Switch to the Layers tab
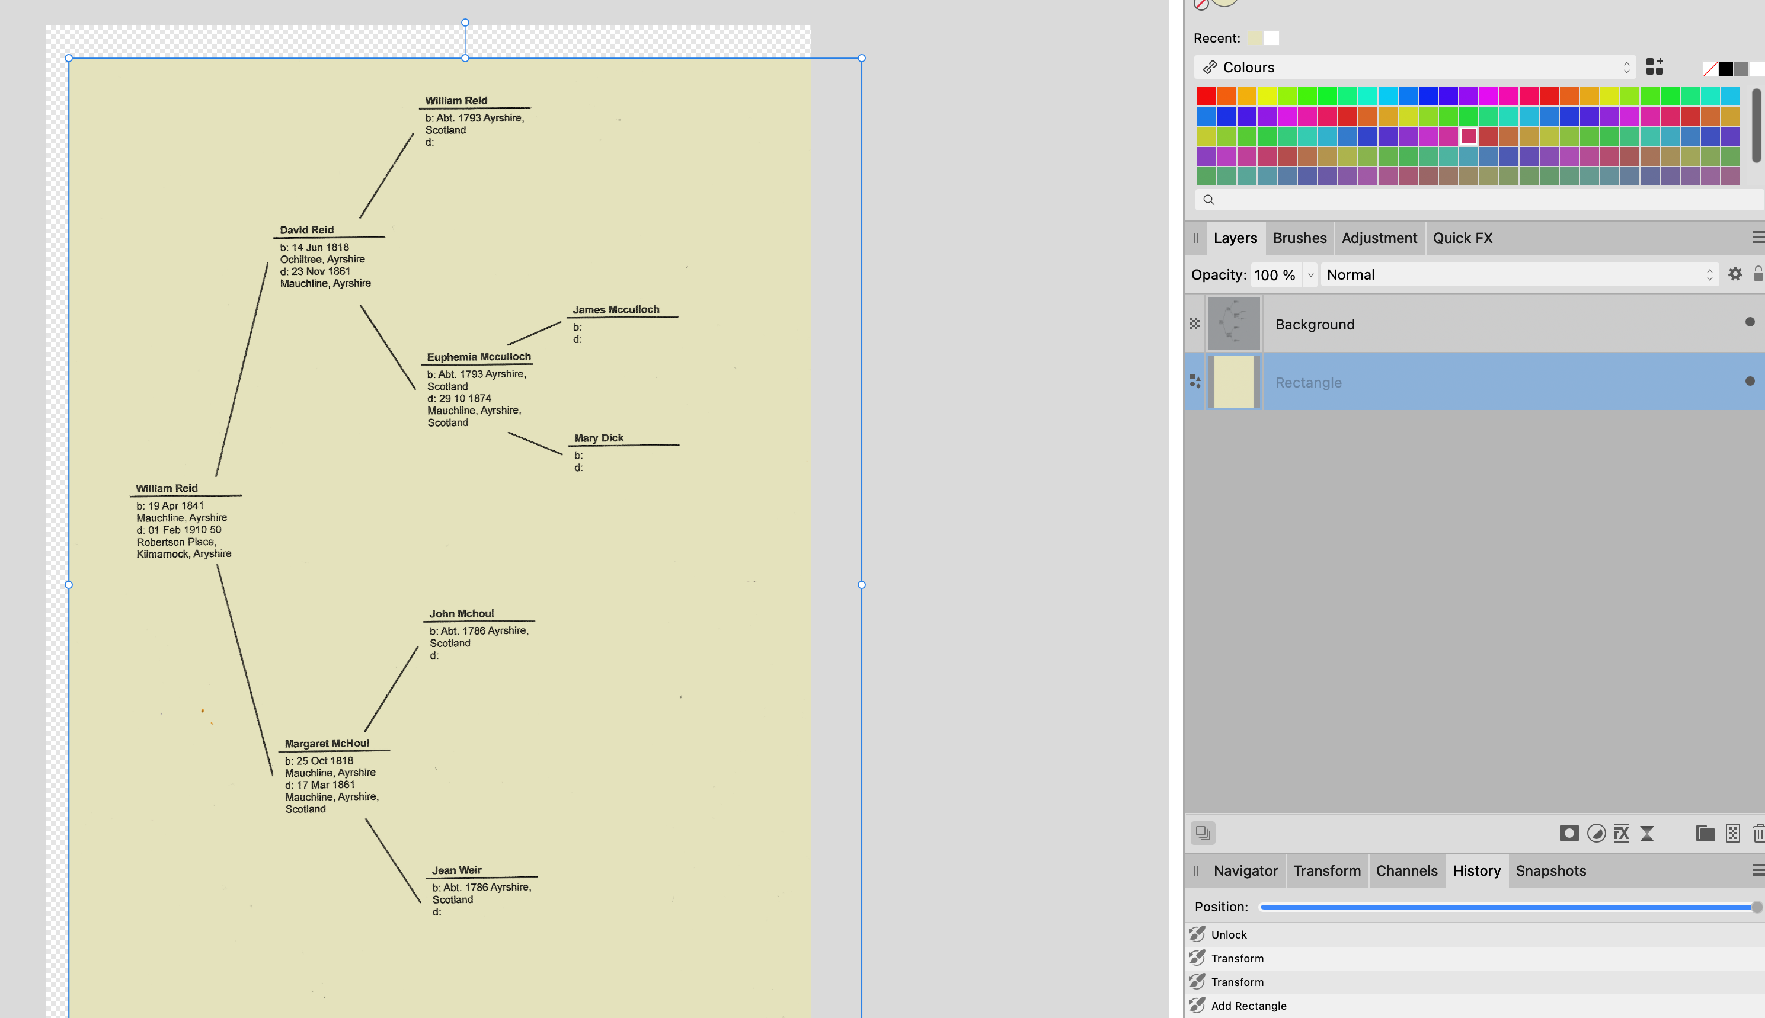 click(x=1235, y=238)
